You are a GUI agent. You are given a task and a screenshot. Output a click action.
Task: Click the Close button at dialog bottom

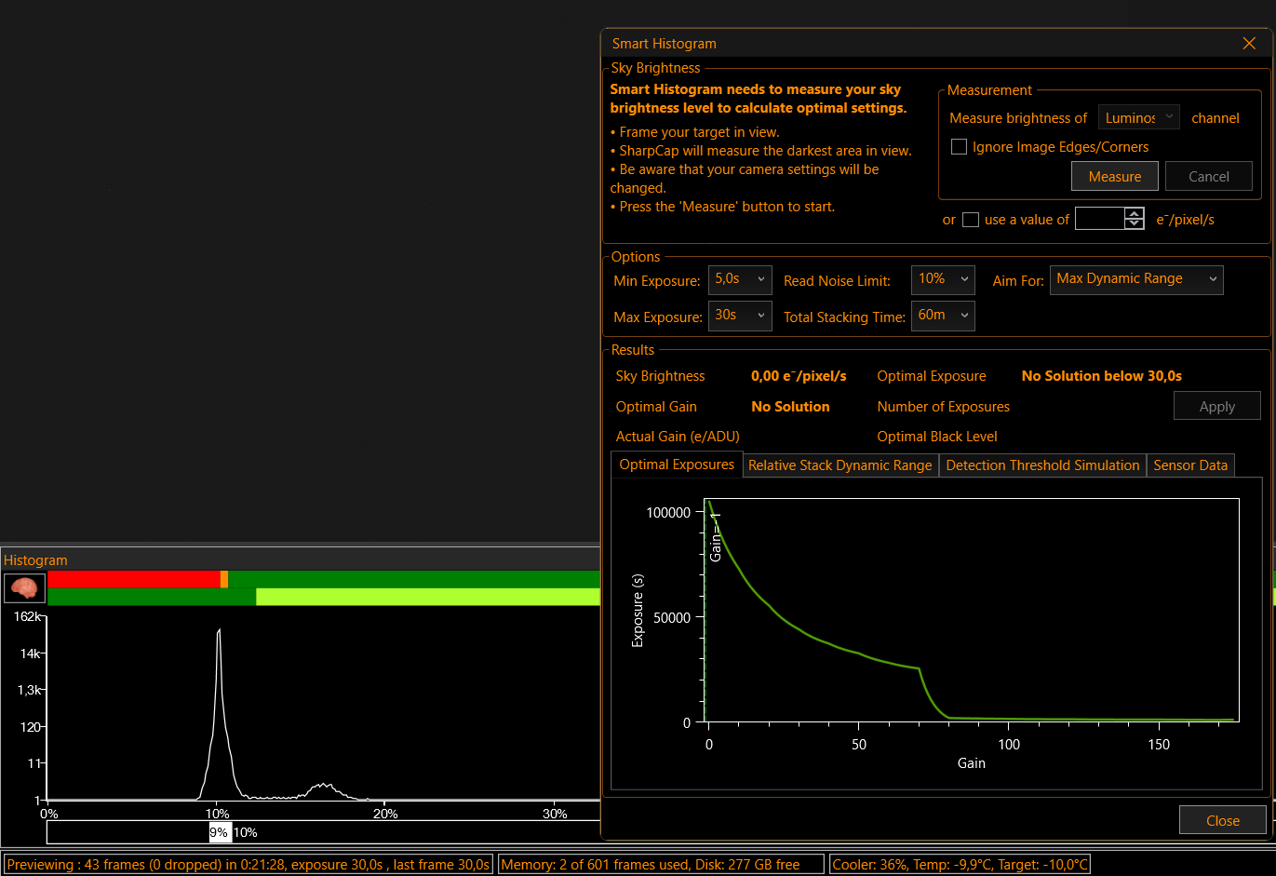(1223, 820)
